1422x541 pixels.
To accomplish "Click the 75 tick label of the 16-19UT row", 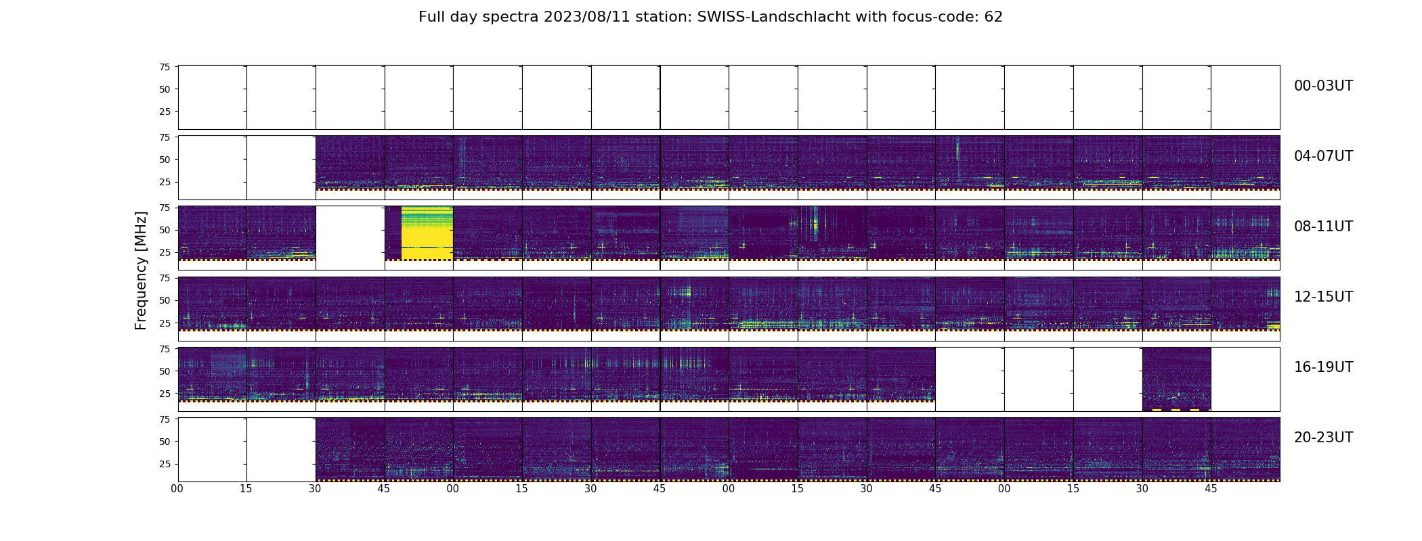I will (165, 349).
